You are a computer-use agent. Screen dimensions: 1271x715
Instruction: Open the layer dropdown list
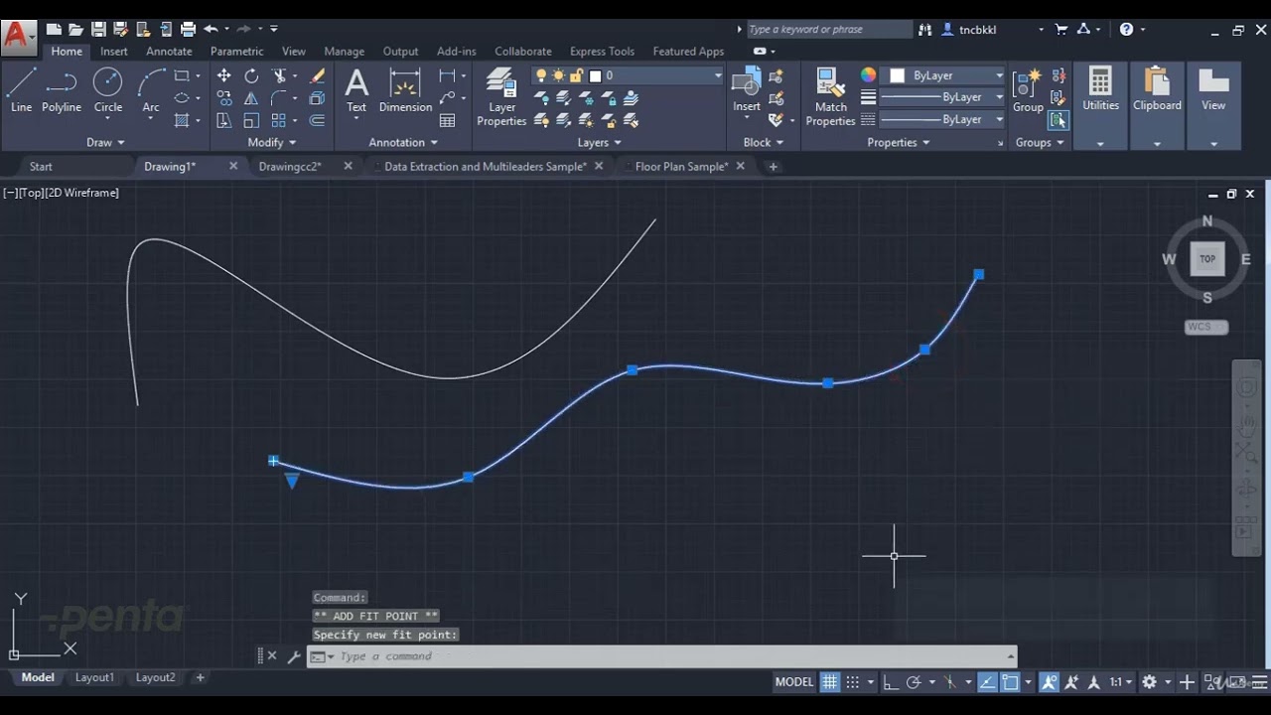(x=718, y=75)
